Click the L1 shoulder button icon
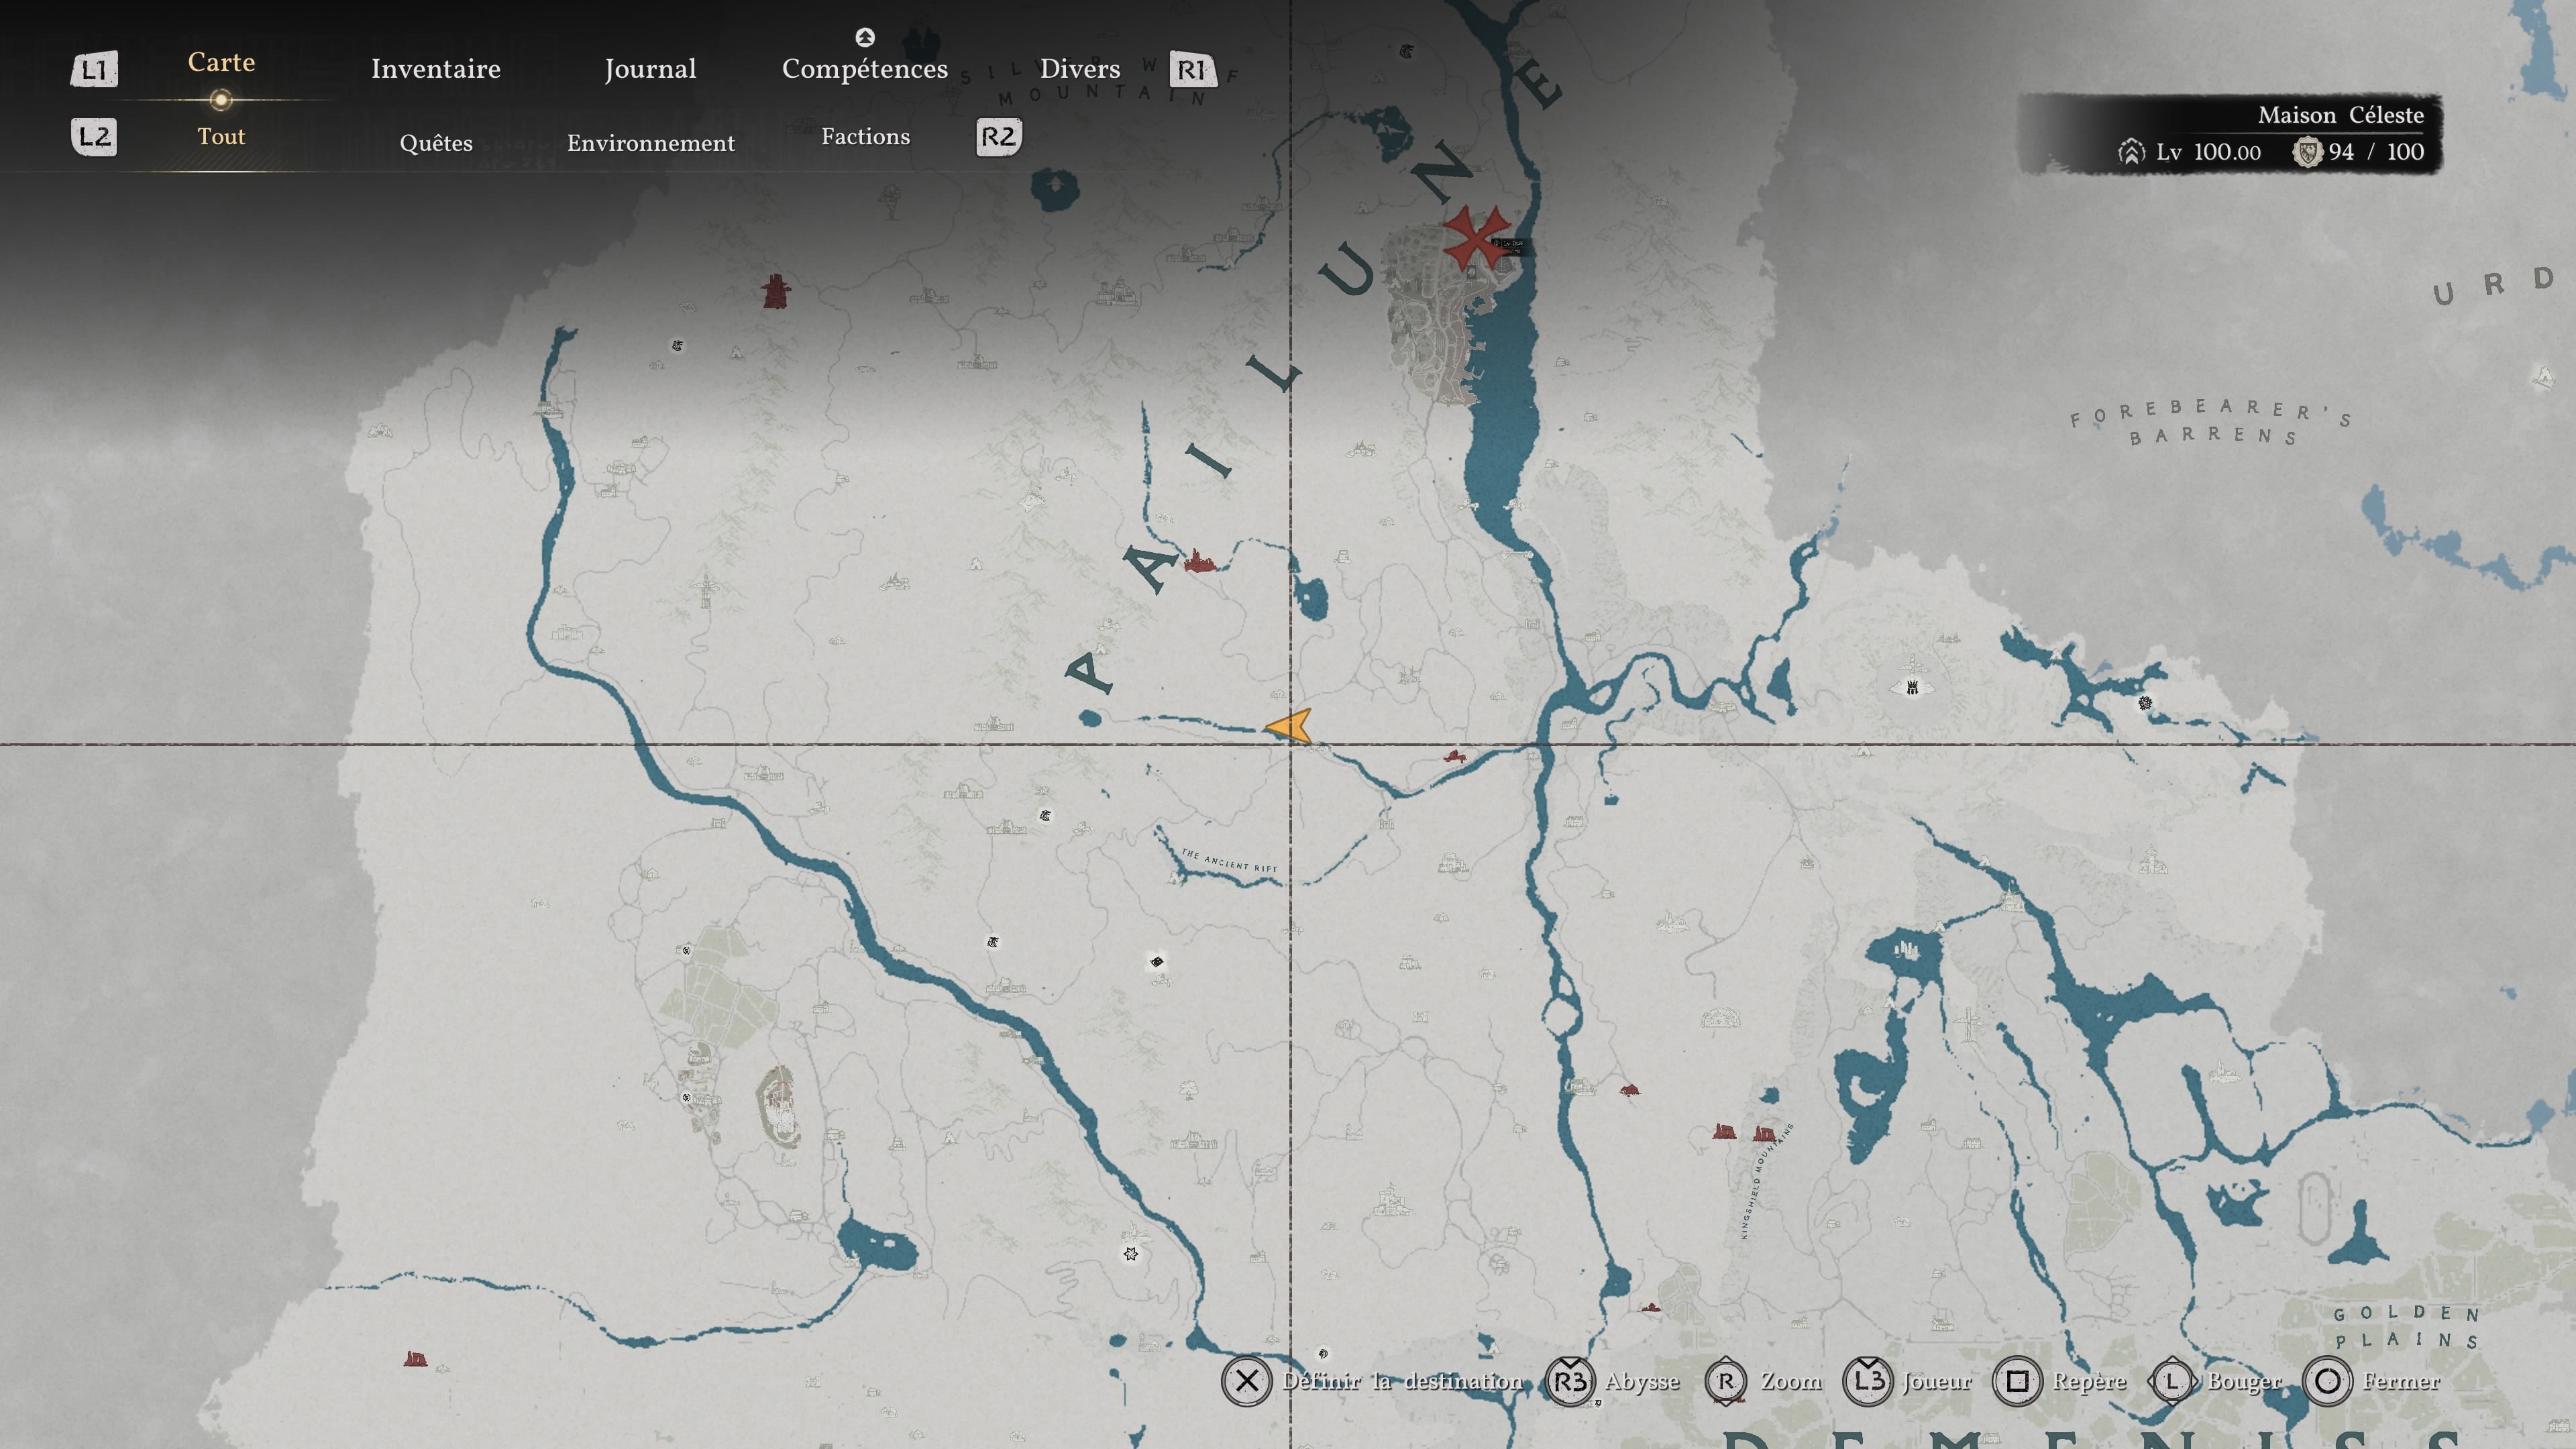 pyautogui.click(x=94, y=69)
